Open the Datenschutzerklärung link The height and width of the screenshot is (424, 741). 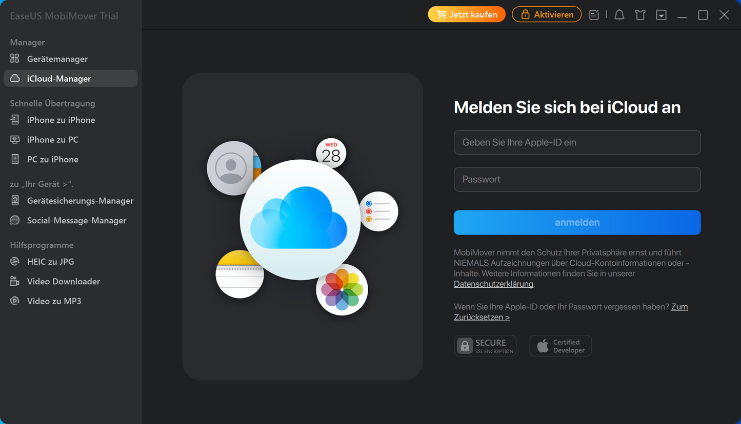coord(494,284)
